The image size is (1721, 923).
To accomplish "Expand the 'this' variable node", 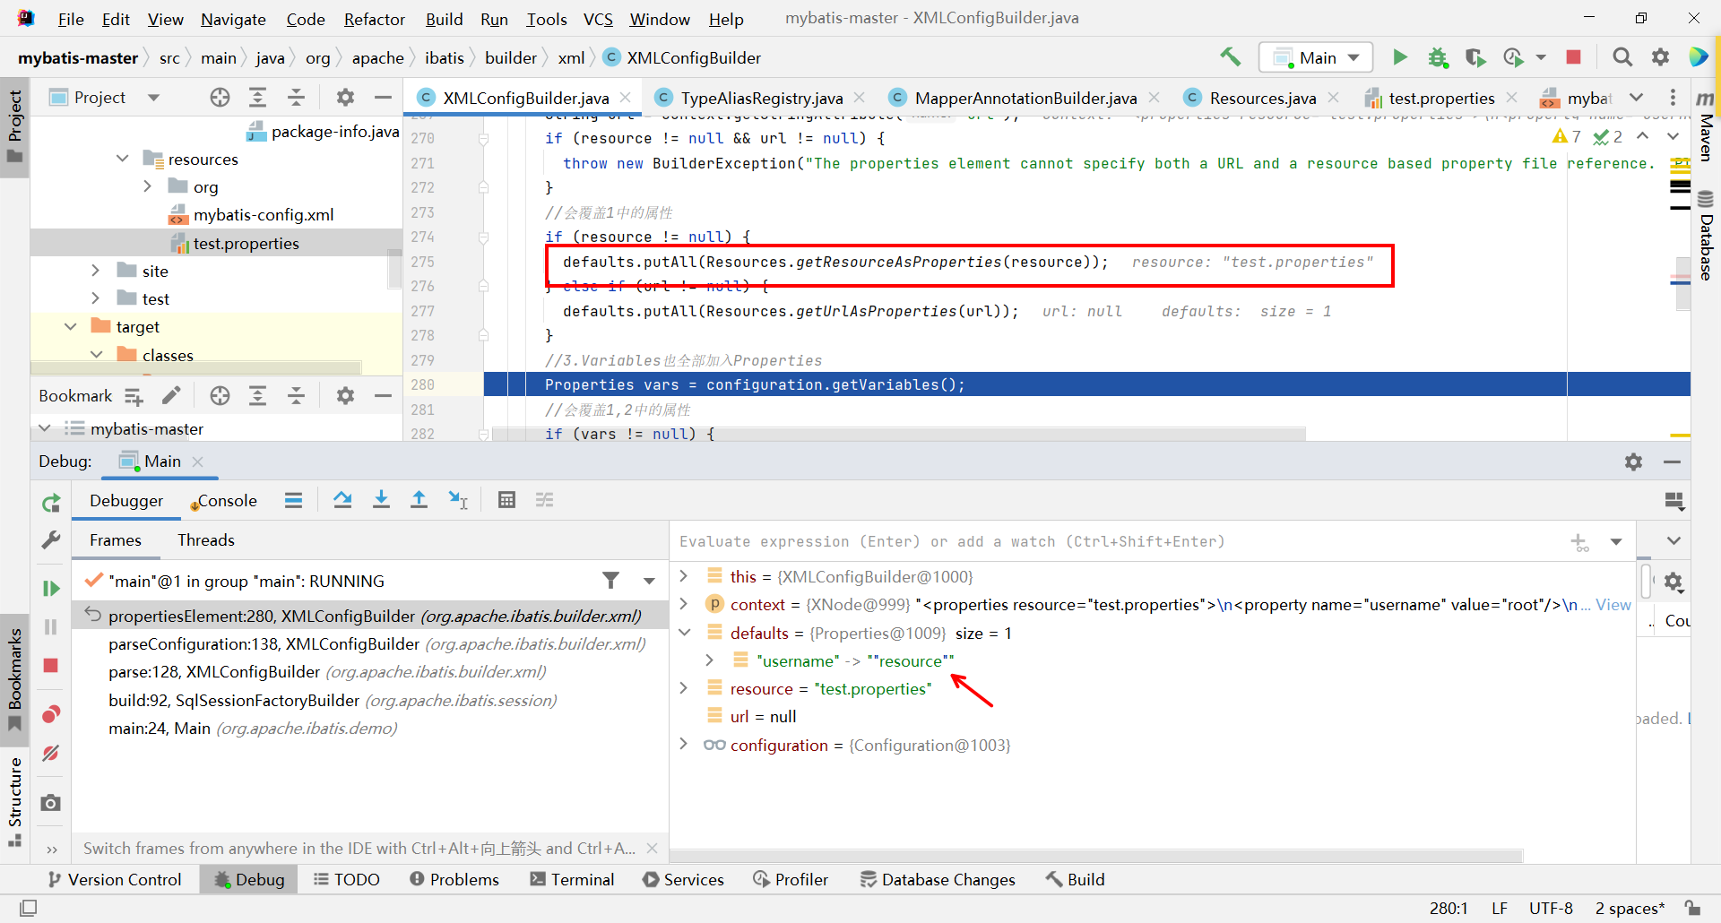I will pos(683,575).
